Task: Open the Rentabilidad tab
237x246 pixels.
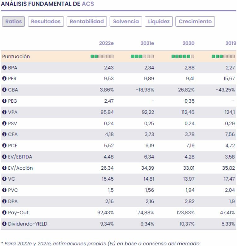Action: pyautogui.click(x=87, y=22)
